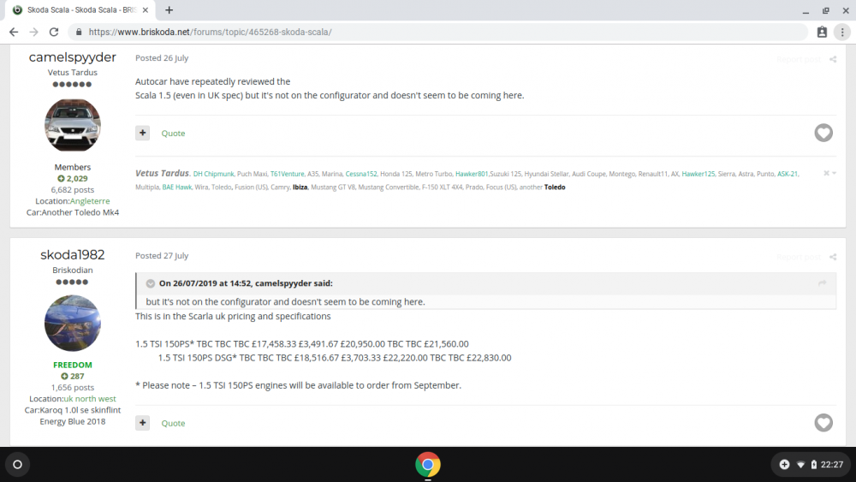Image resolution: width=856 pixels, height=482 pixels.
Task: Open Cessna152 signature link
Action: coord(361,174)
